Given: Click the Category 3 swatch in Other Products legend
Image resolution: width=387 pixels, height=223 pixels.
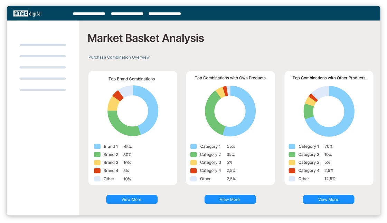Looking at the screenshot, I should tap(292, 163).
